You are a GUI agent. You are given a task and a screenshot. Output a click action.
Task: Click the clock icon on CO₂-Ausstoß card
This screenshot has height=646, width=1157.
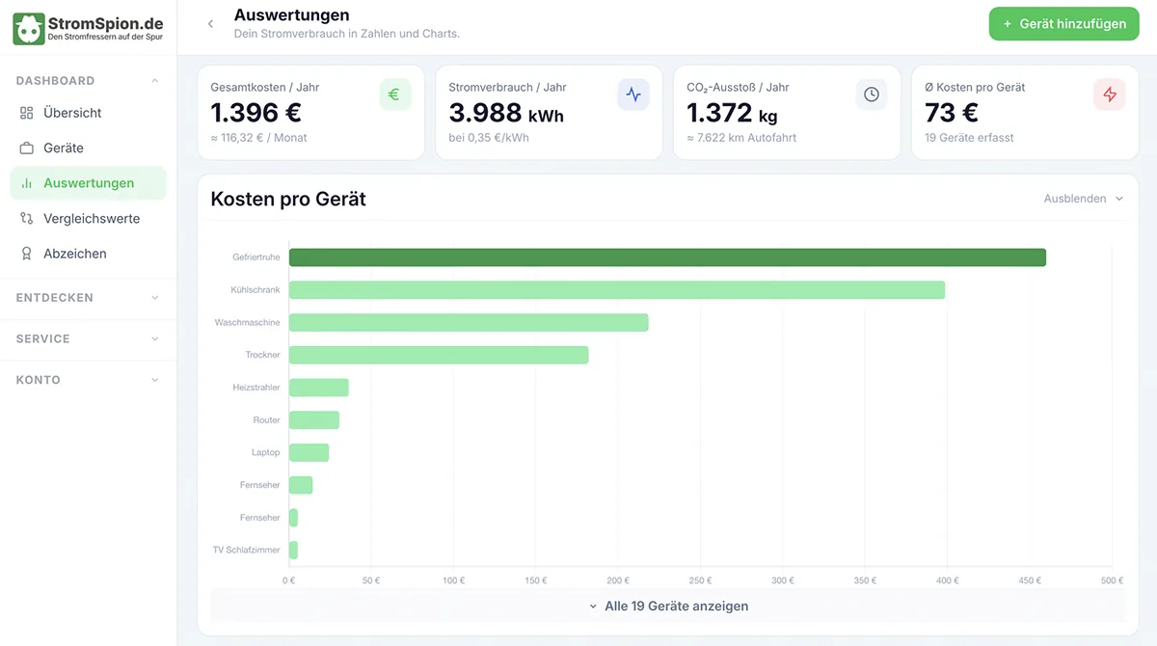point(872,94)
